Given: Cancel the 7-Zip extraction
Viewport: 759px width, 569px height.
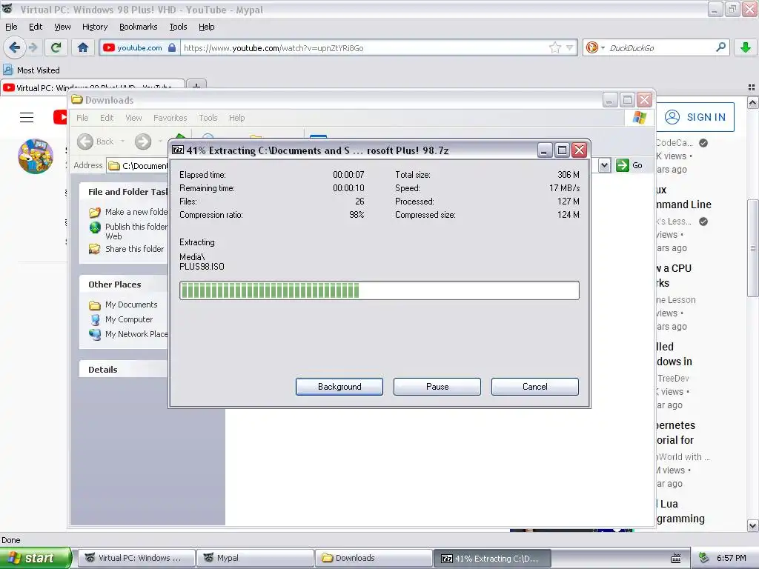Looking at the screenshot, I should point(535,387).
